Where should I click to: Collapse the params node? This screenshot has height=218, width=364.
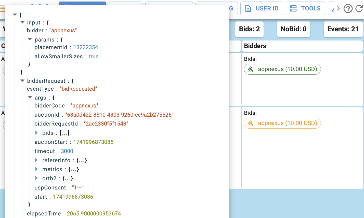[30, 39]
